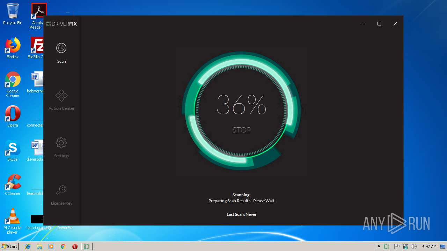The image size is (447, 251).
Task: Select the Settings label in sidebar
Action: click(61, 156)
